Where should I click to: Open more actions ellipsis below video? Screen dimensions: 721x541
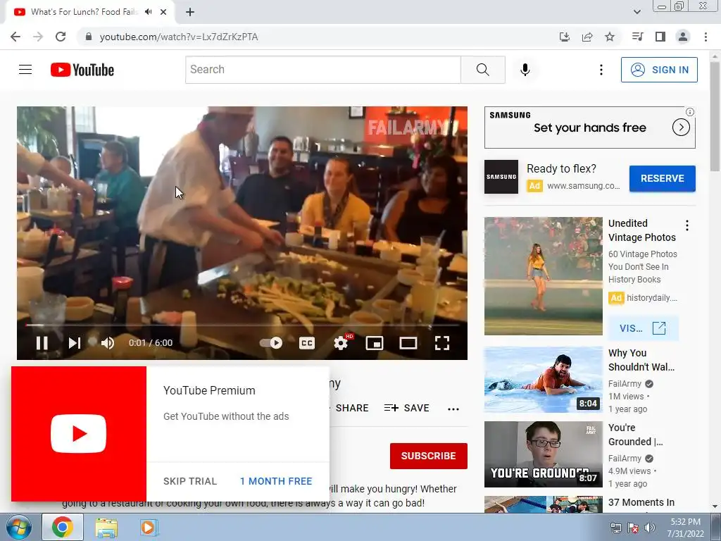click(453, 409)
